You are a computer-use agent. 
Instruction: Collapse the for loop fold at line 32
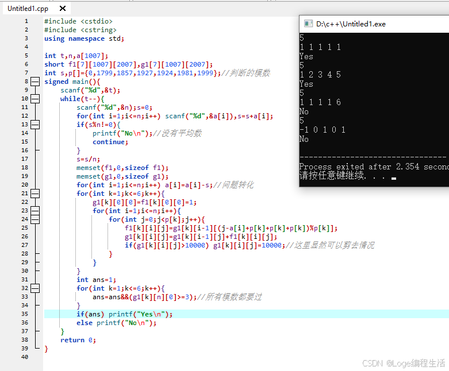pos(35,288)
